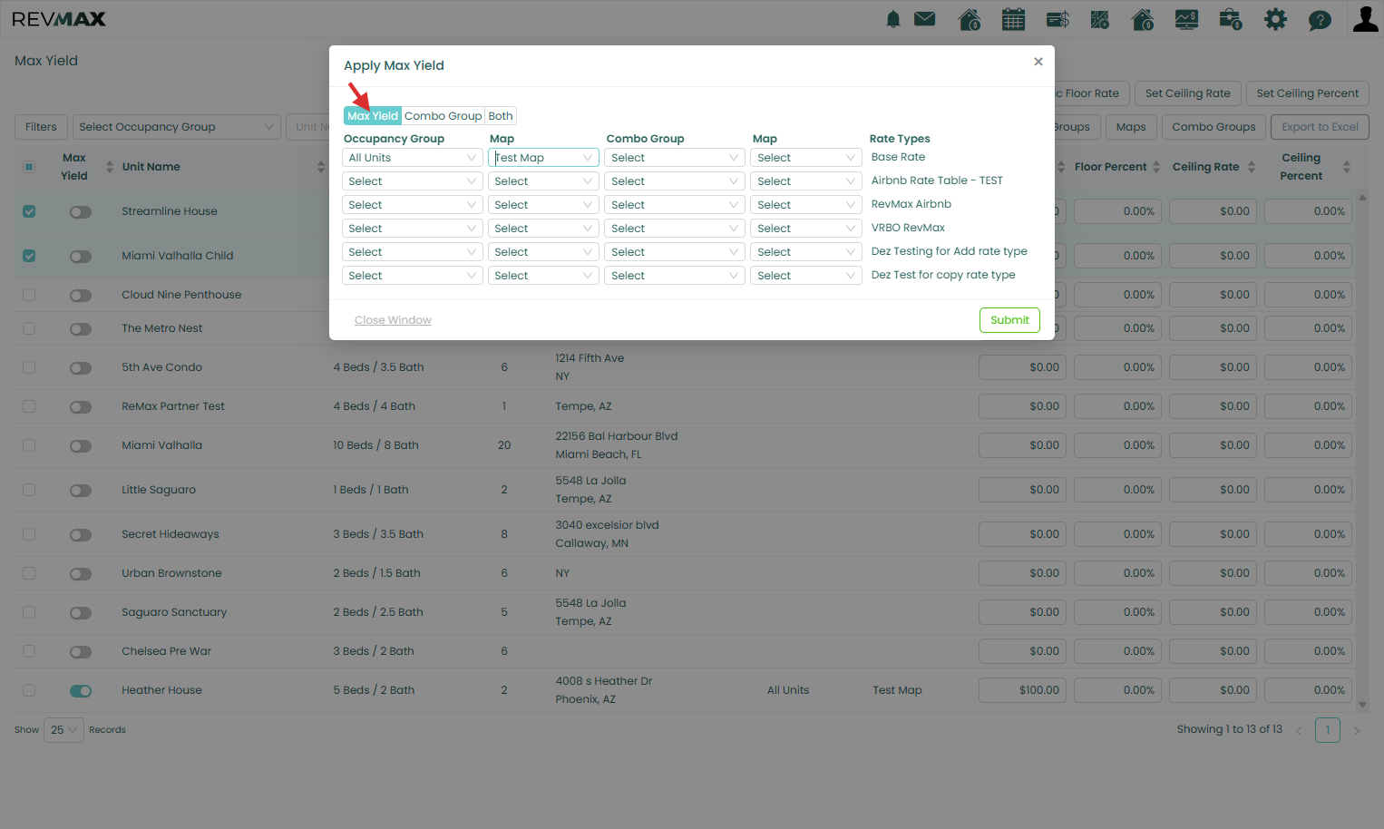The width and height of the screenshot is (1384, 829).
Task: Open Combo Group dropdown in Base Rate row
Action: coord(674,158)
